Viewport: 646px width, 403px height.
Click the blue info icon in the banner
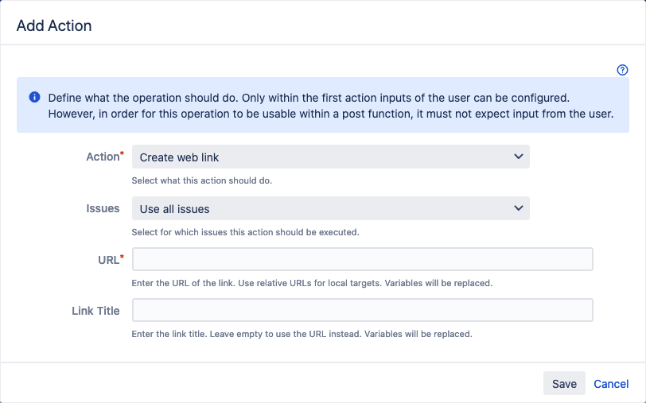[35, 97]
